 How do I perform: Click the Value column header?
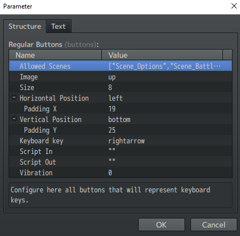coord(162,55)
